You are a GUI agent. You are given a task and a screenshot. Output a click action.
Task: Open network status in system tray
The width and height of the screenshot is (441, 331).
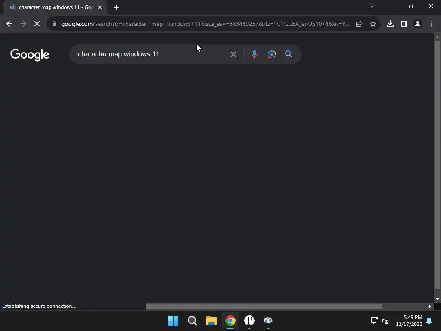tap(374, 321)
